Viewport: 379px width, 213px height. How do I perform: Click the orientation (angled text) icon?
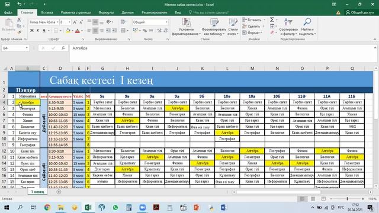pos(109,22)
